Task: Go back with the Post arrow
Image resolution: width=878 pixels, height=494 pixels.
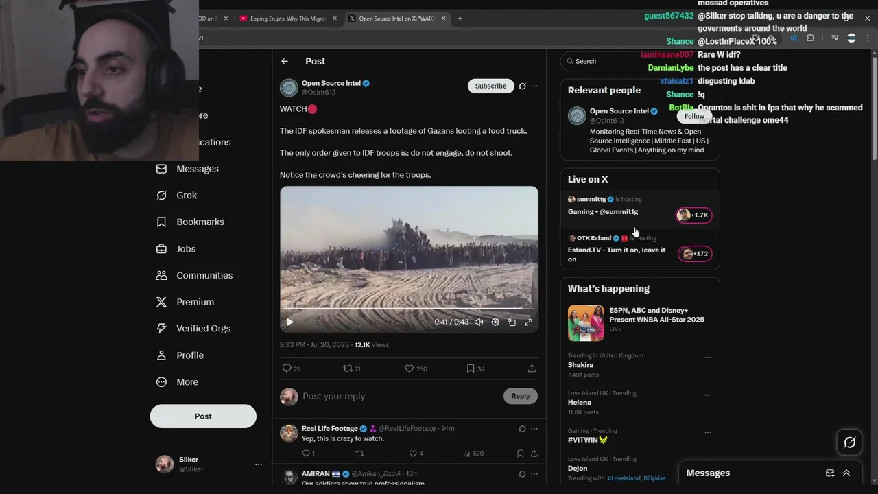Action: 285,61
